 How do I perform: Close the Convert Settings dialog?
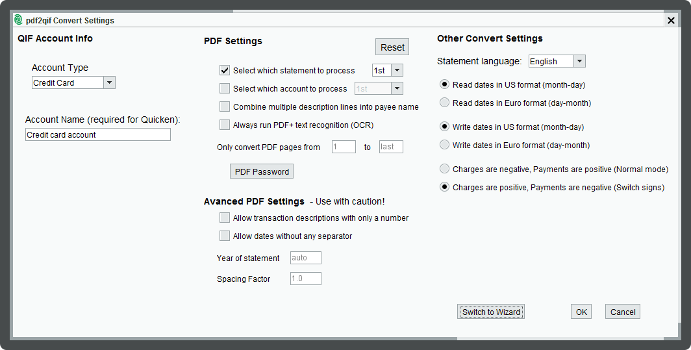tap(671, 20)
